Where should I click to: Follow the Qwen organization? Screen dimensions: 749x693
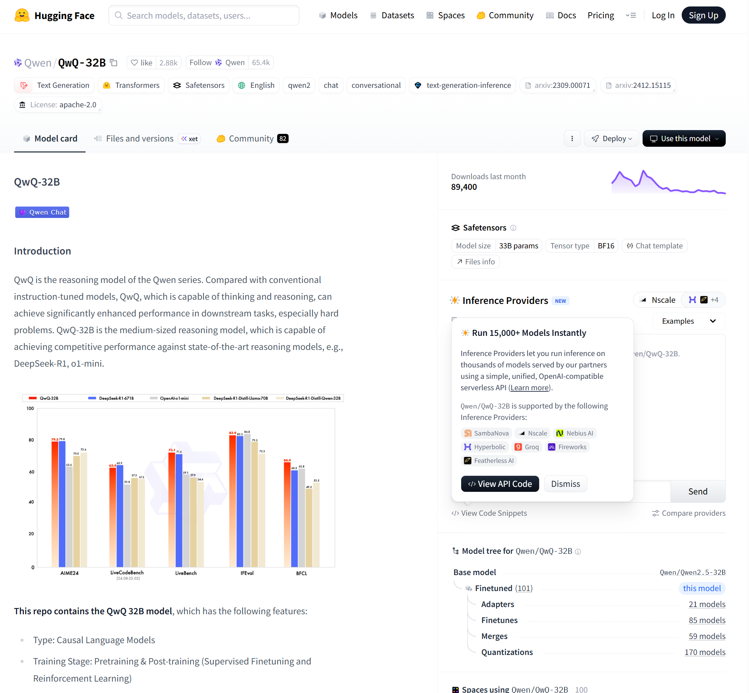coord(217,62)
